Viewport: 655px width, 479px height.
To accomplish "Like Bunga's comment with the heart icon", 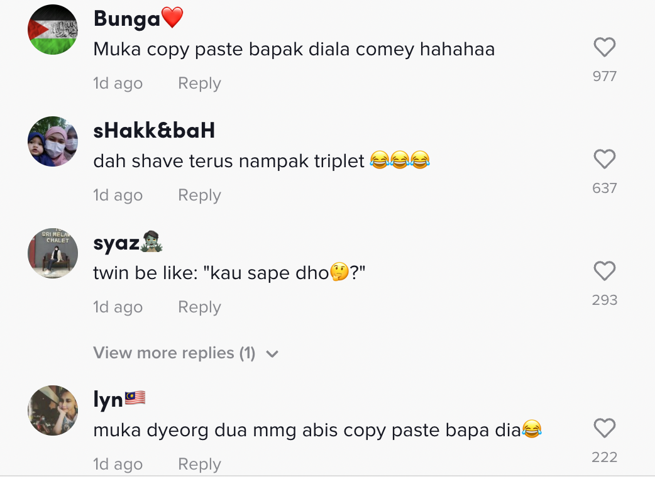I will coord(605,47).
